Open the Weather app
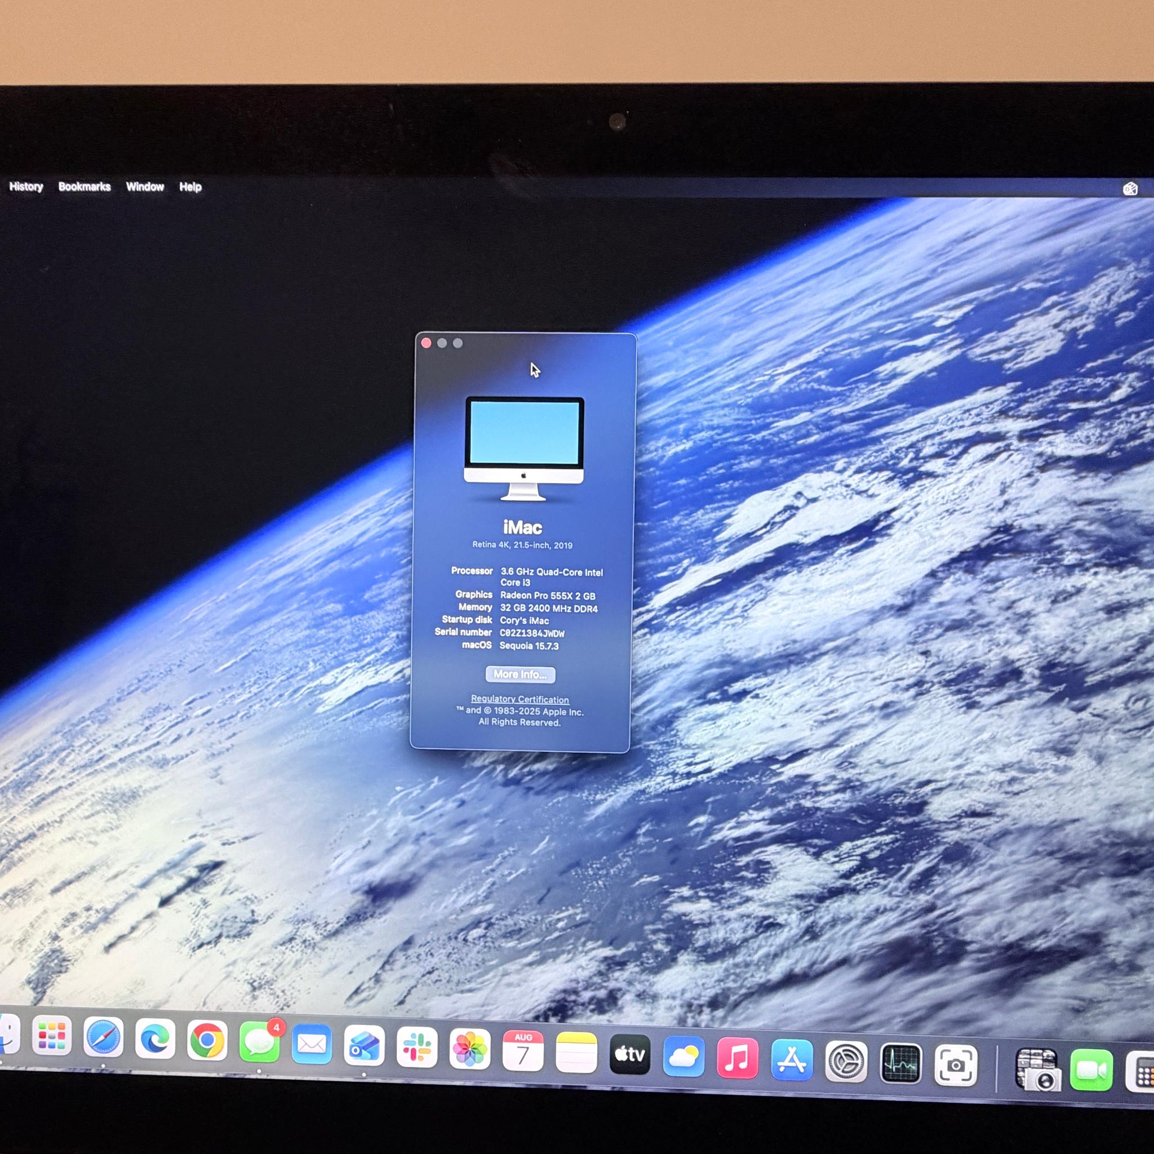This screenshot has width=1154, height=1154. tap(684, 1057)
